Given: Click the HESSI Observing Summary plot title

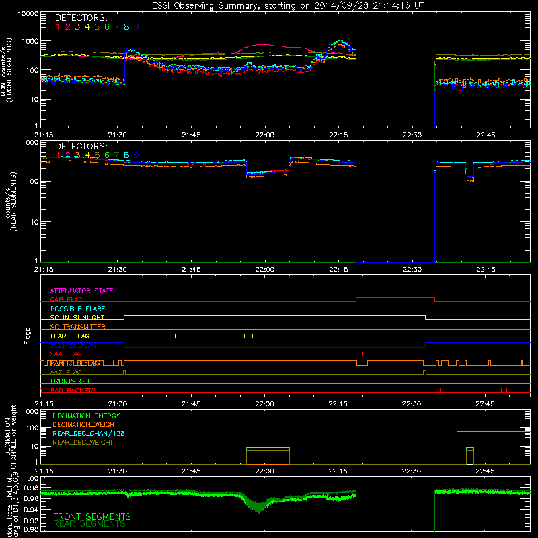Looking at the screenshot, I should 284,6.
